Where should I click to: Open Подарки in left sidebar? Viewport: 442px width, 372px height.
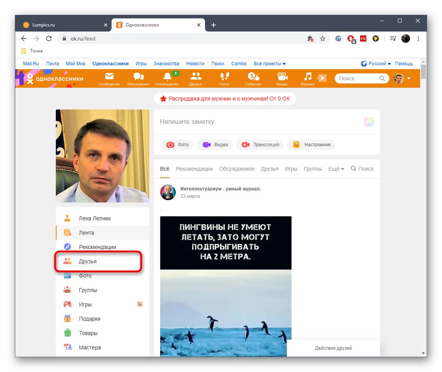coord(103,319)
